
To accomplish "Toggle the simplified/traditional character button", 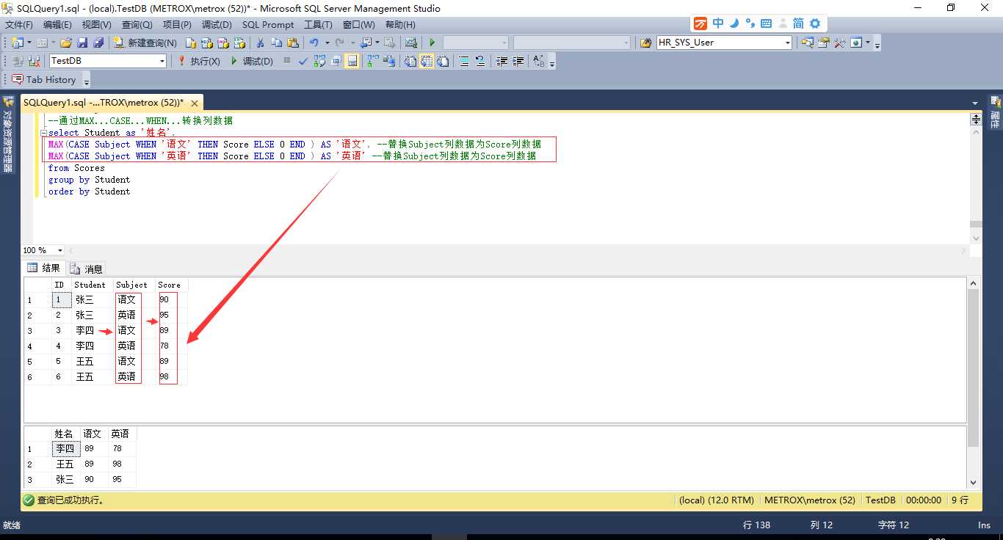I will click(x=798, y=23).
